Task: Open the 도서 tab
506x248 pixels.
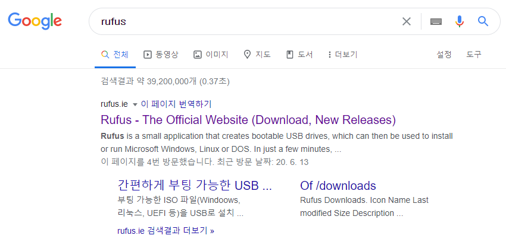Action: pyautogui.click(x=299, y=55)
